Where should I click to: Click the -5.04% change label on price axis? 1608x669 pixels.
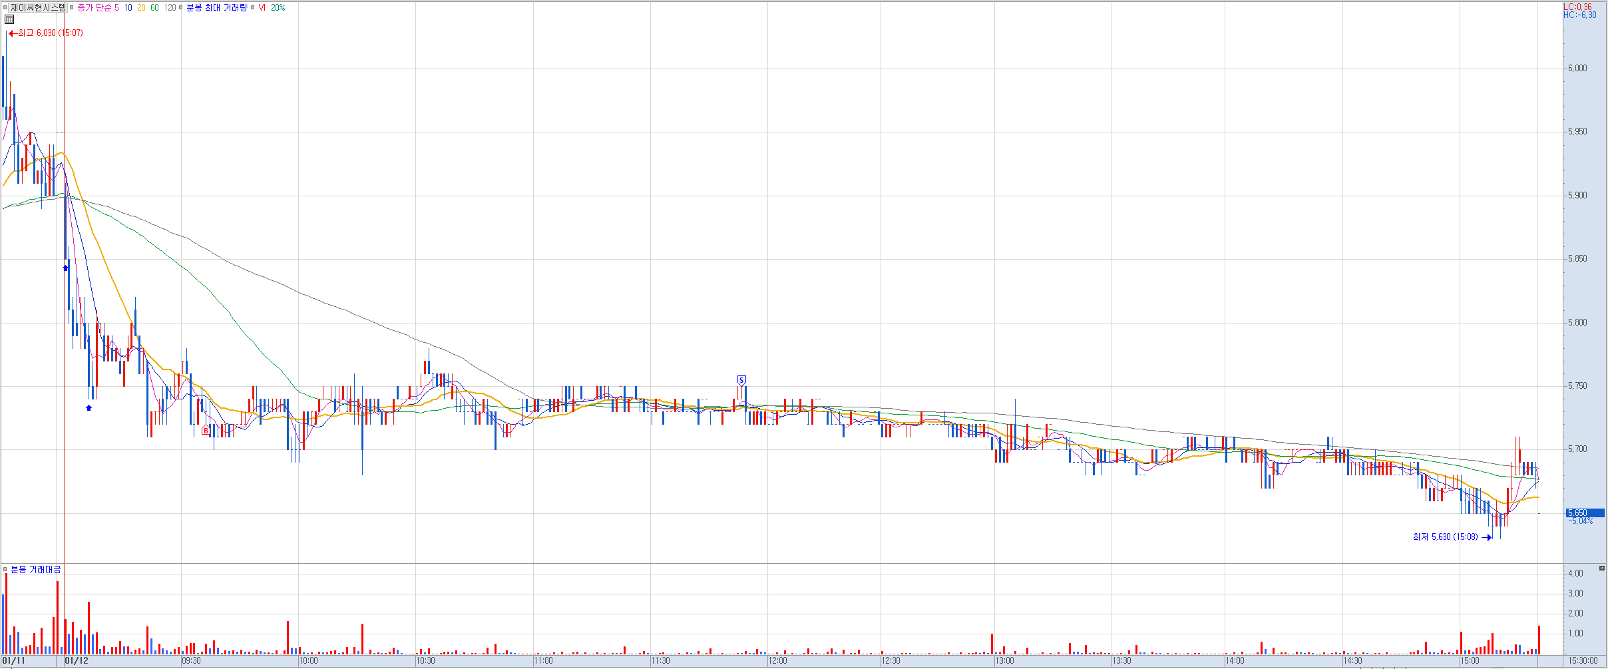[1581, 521]
